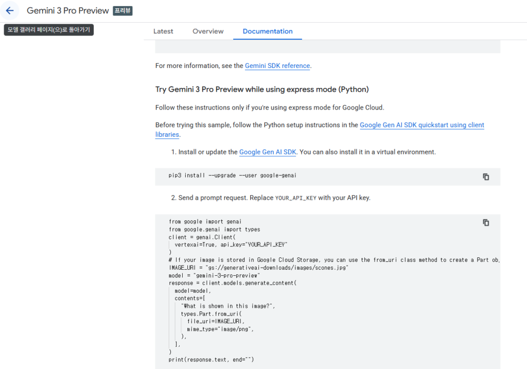The image size is (527, 369).
Task: Copy the pip3 install command
Action: click(x=485, y=177)
